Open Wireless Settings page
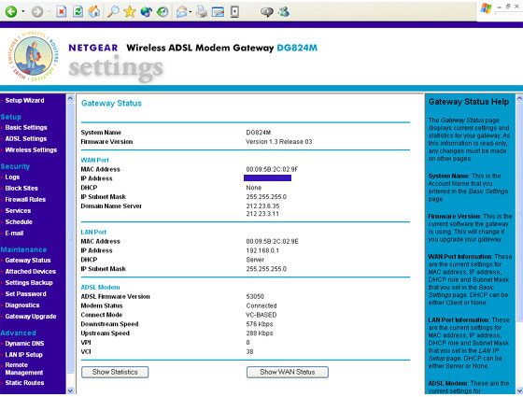This screenshot has width=523, height=397. tap(31, 150)
